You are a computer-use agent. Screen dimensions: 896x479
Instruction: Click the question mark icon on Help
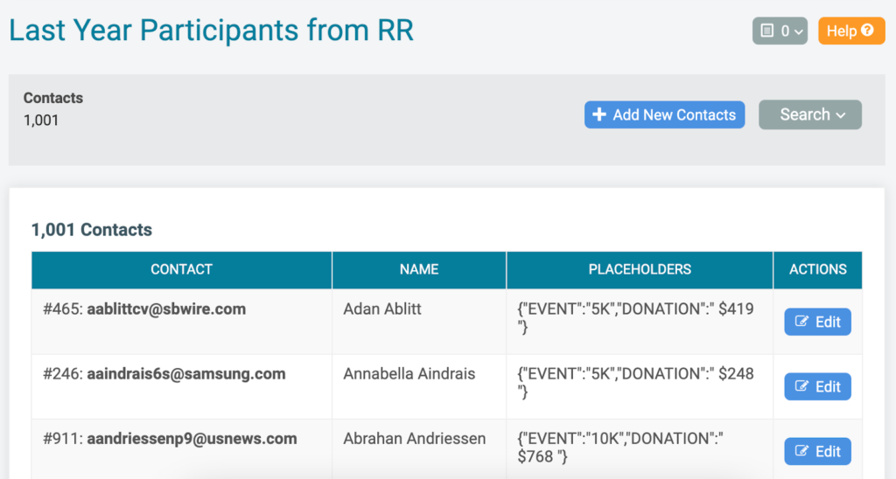(x=867, y=31)
